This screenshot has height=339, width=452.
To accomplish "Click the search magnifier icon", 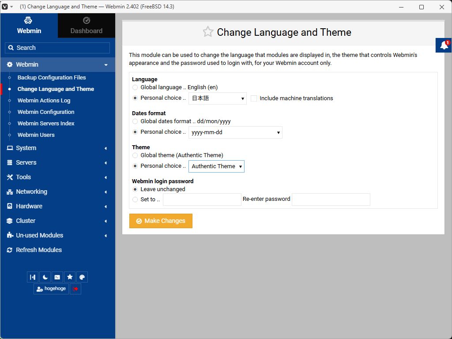I will coord(11,48).
